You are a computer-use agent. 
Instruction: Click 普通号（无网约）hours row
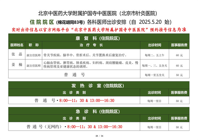coord(74,127)
